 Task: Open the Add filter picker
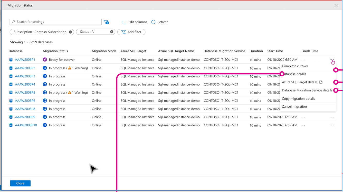(x=131, y=32)
